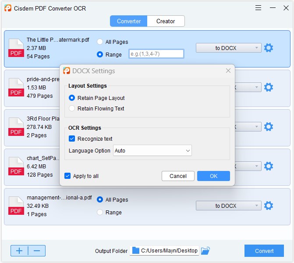Click PDF file icon of pride-and-pre file
The height and width of the screenshot is (263, 294).
(x=16, y=87)
